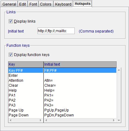Toggle the Display function keys checkbox
This screenshot has width=129, height=131.
tap(11, 55)
